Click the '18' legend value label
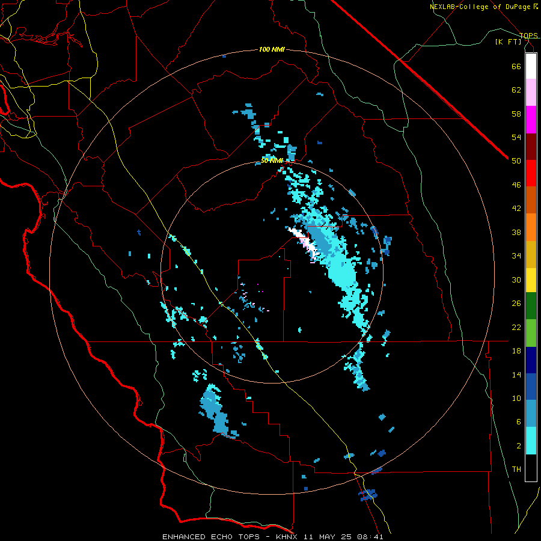 (x=516, y=351)
